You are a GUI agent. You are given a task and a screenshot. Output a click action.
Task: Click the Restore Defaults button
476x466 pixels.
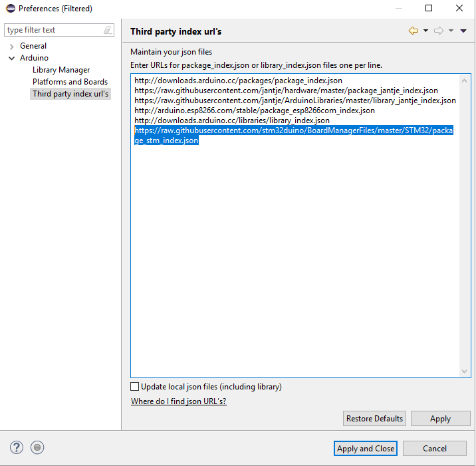(x=374, y=419)
